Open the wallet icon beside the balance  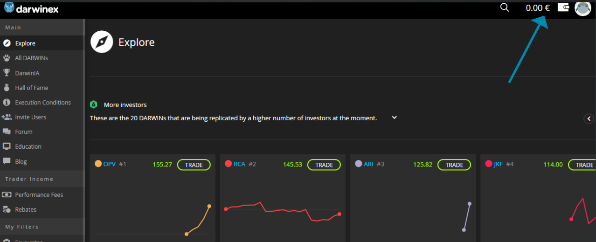tap(563, 7)
